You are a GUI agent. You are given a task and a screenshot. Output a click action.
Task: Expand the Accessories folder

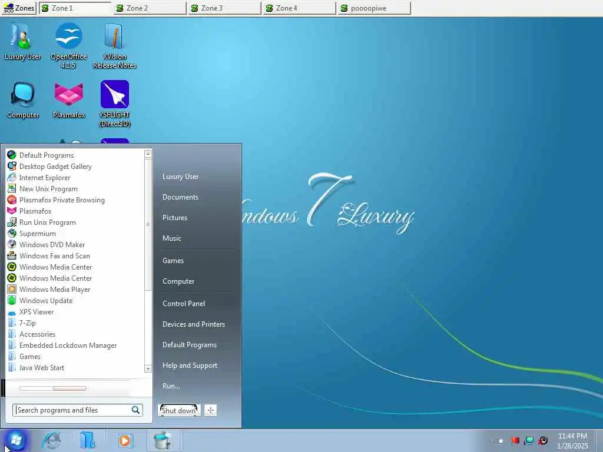pos(37,334)
